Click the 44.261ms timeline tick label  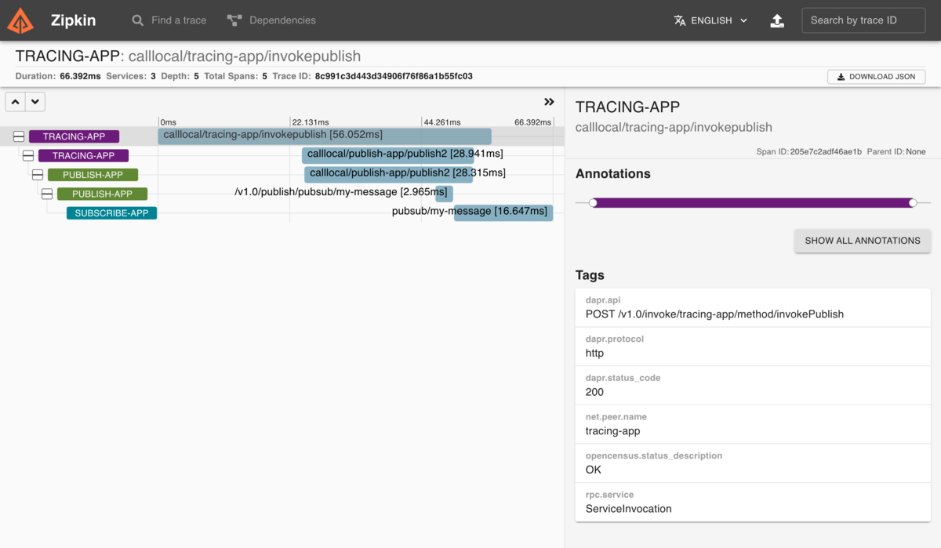coord(442,122)
